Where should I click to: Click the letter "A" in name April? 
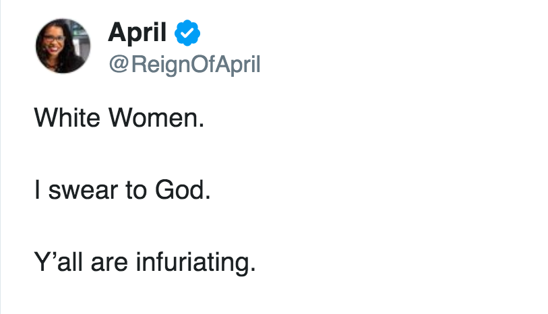tap(117, 32)
